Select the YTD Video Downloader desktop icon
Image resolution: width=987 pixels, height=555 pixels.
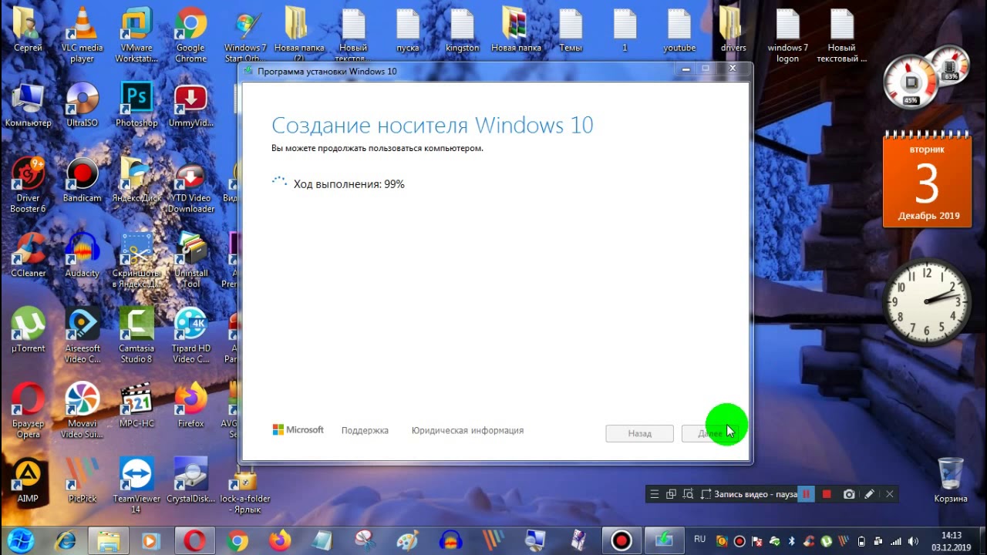click(x=190, y=185)
